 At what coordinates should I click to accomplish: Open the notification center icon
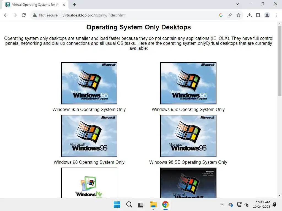[275, 204]
